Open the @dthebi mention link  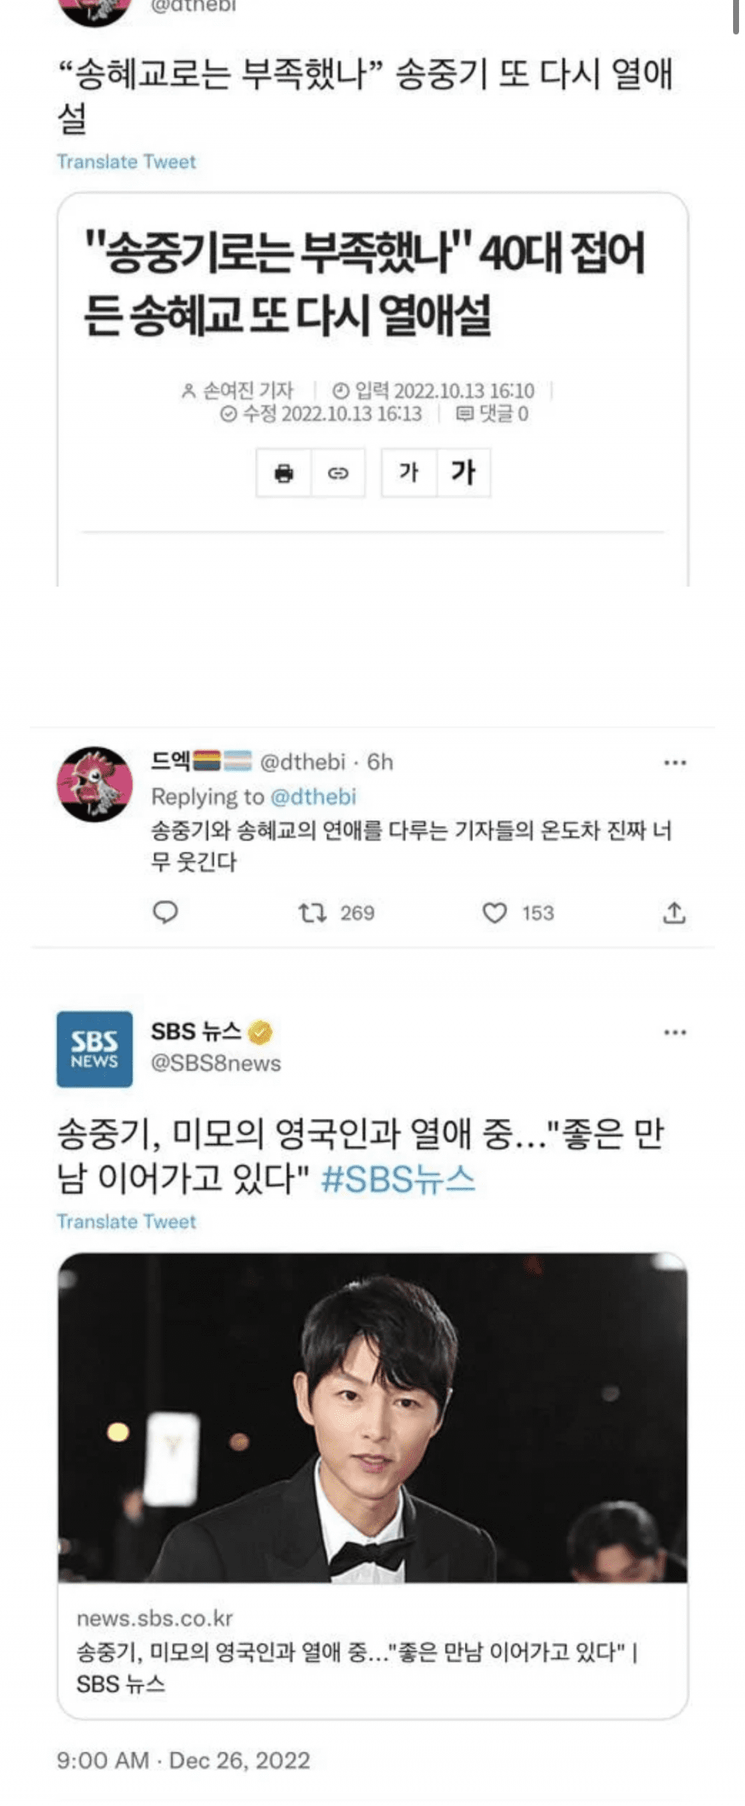pos(314,797)
